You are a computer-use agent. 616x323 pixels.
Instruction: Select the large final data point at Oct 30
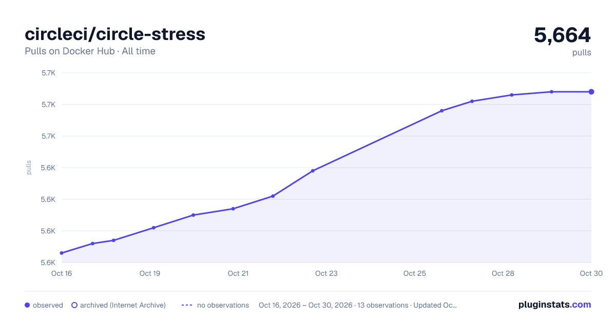591,92
